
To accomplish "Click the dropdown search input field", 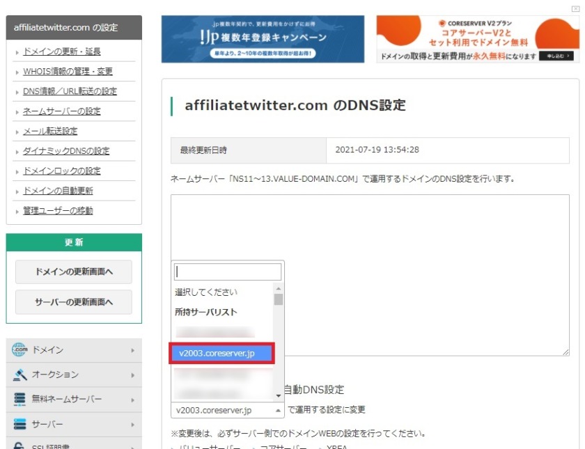I will point(228,272).
